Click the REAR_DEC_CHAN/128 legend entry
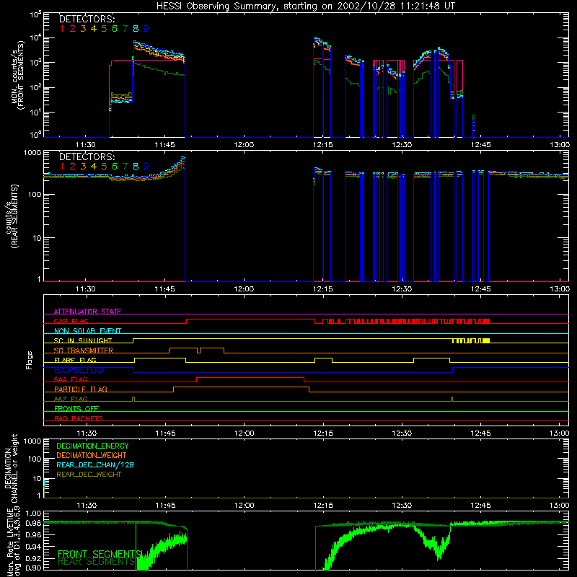The image size is (577, 577). point(95,464)
